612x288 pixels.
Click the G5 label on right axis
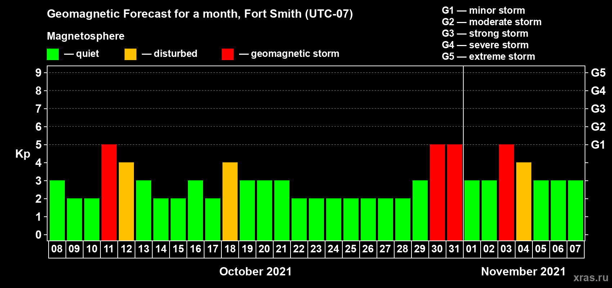click(598, 73)
